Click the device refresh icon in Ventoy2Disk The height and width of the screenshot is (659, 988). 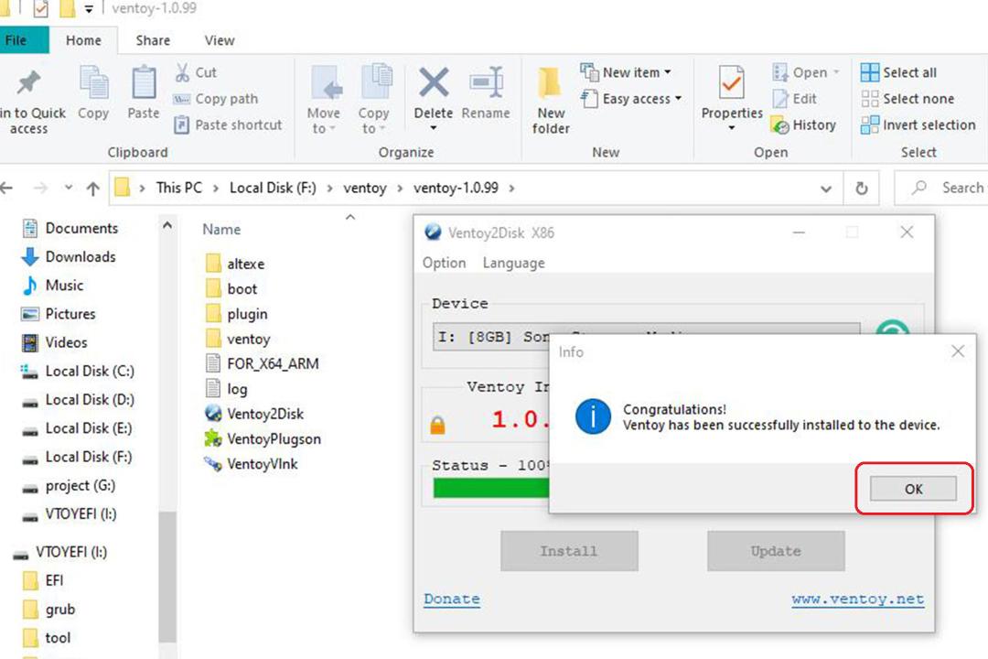892,329
